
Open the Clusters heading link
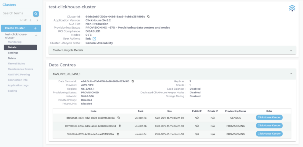point(9,5)
